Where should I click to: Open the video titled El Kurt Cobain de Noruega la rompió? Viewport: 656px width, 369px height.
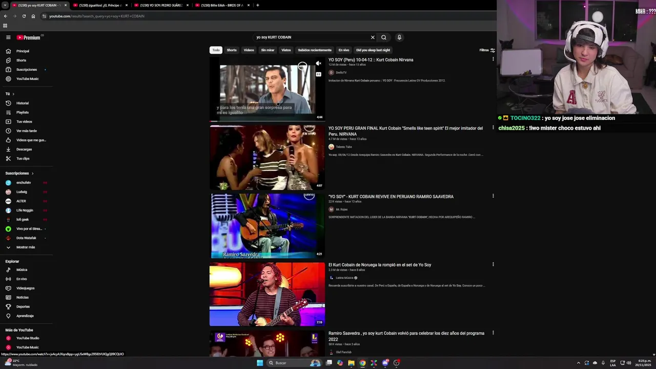(380, 265)
